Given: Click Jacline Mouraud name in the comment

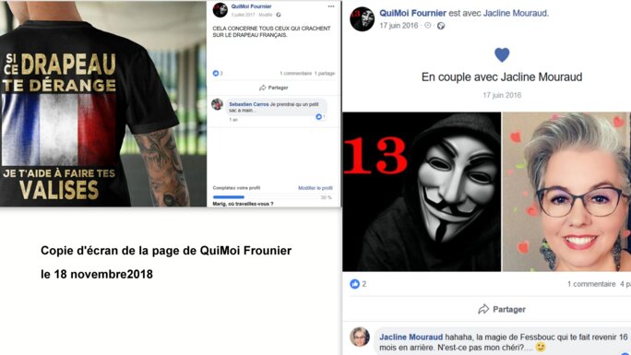Looking at the screenshot, I should point(411,337).
